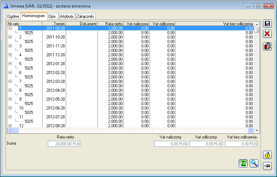Click the Dokument column header

pyautogui.click(x=82, y=24)
